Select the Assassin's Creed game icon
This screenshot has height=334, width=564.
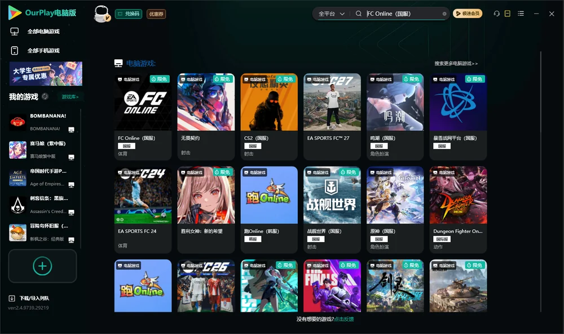17,205
